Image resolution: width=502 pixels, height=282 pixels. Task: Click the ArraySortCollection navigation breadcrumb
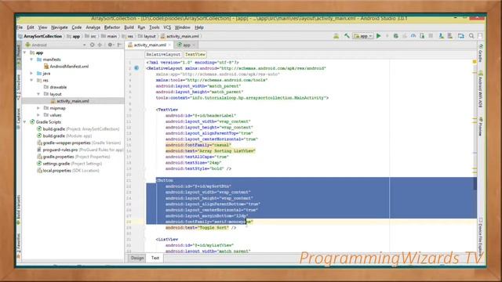click(40, 37)
